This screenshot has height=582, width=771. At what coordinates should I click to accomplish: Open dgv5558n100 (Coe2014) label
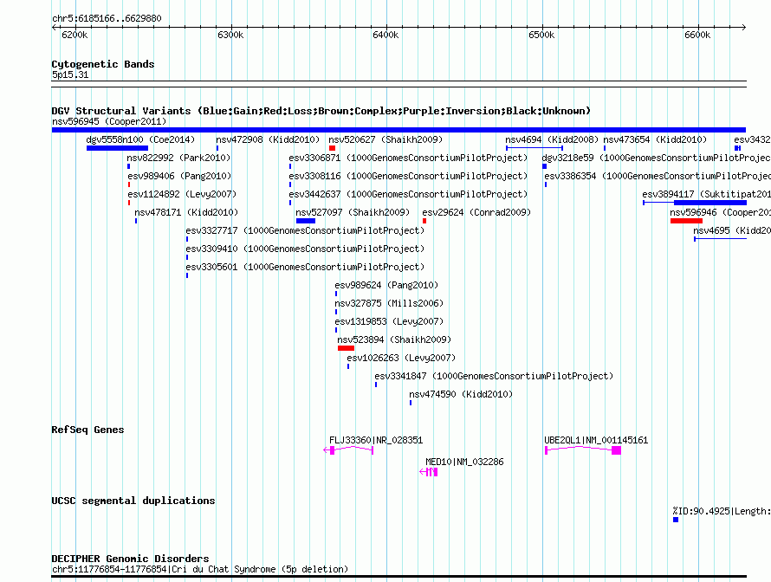[x=140, y=139]
